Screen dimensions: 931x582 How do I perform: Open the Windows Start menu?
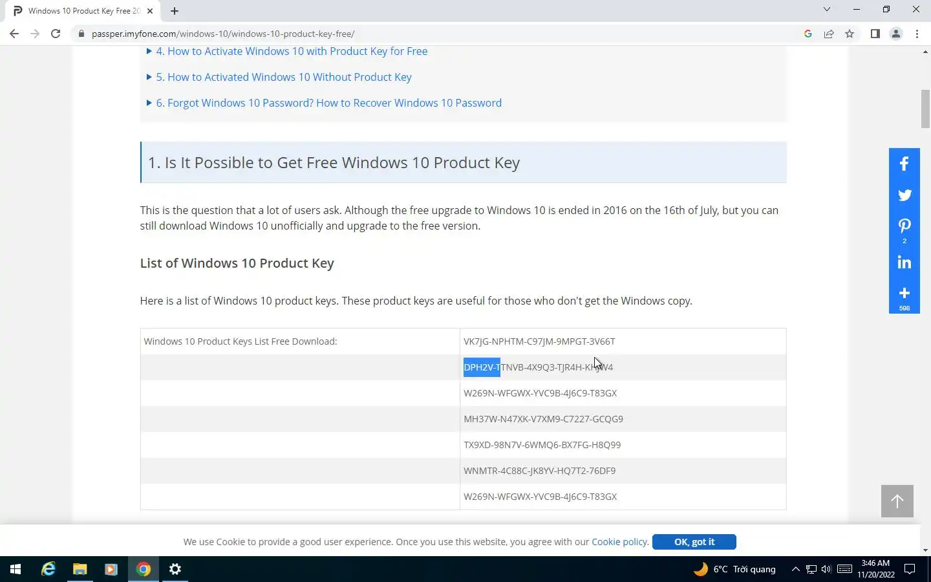coord(16,569)
